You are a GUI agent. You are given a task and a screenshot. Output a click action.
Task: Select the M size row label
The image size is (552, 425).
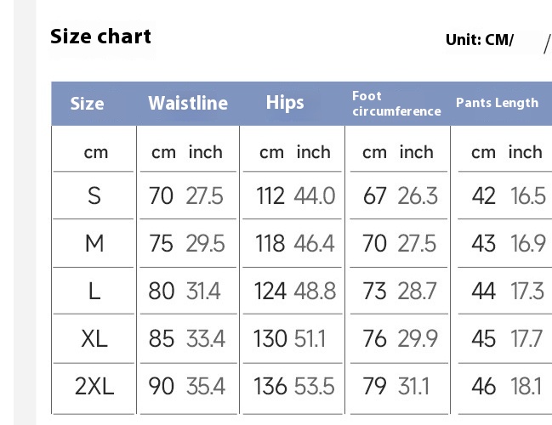click(94, 244)
